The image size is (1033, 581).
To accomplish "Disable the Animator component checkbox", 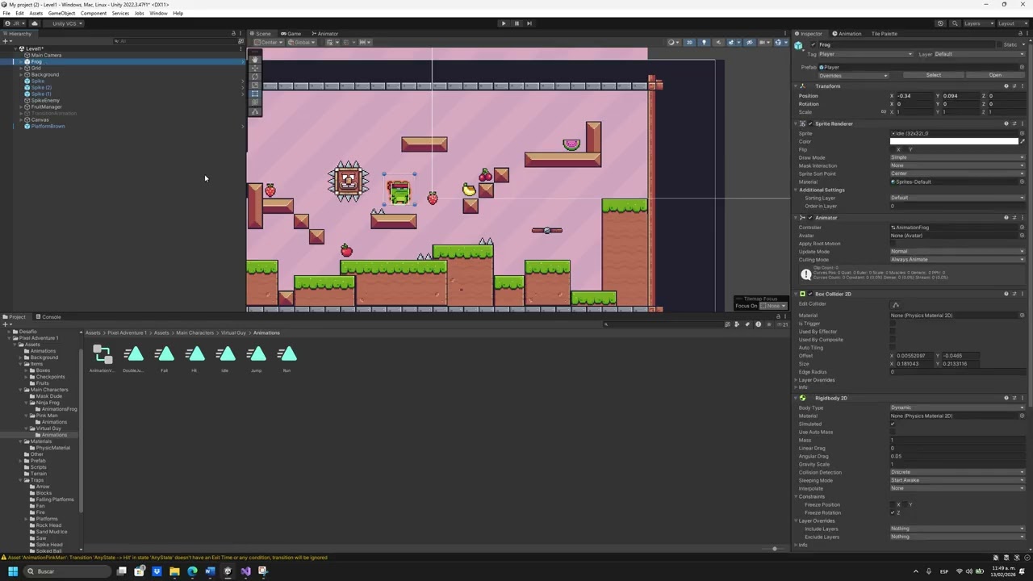I will (x=810, y=218).
